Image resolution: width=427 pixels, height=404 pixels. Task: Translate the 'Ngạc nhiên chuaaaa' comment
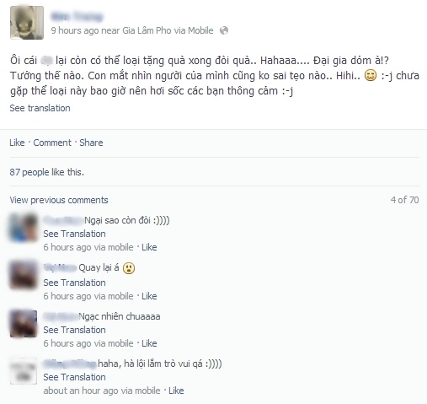tap(74, 330)
